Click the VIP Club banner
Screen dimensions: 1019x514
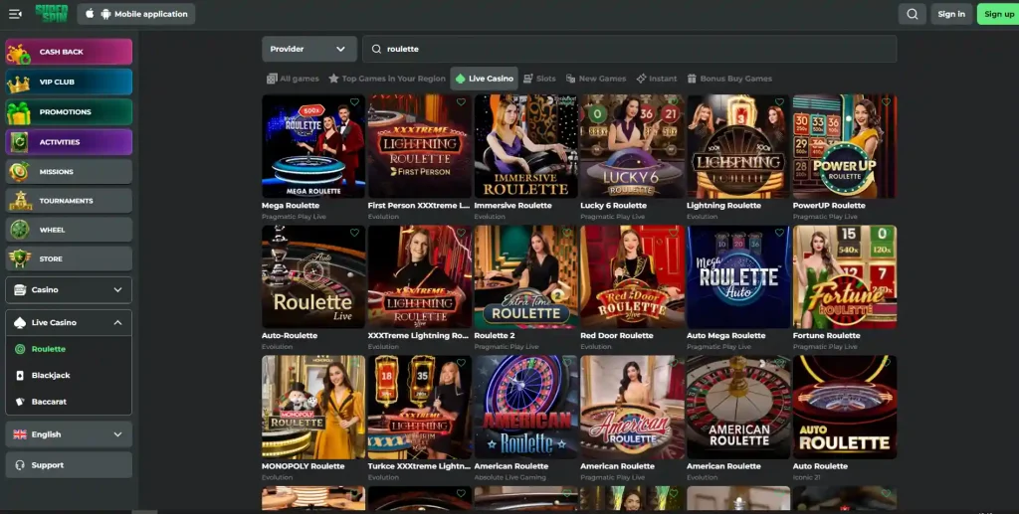(69, 82)
